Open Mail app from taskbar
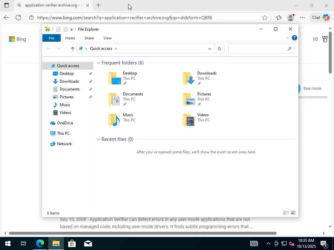Viewport: 334px width, 250px height. [88, 243]
